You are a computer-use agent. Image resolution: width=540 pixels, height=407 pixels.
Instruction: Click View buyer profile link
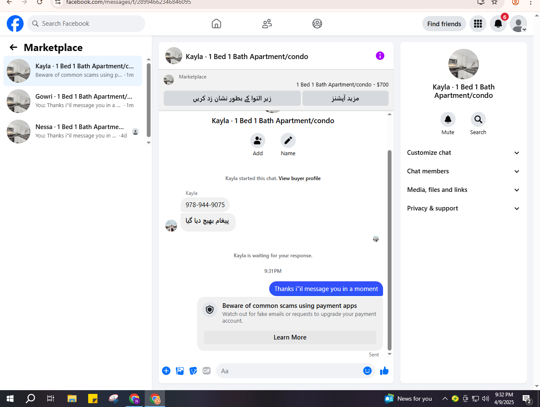click(x=300, y=178)
